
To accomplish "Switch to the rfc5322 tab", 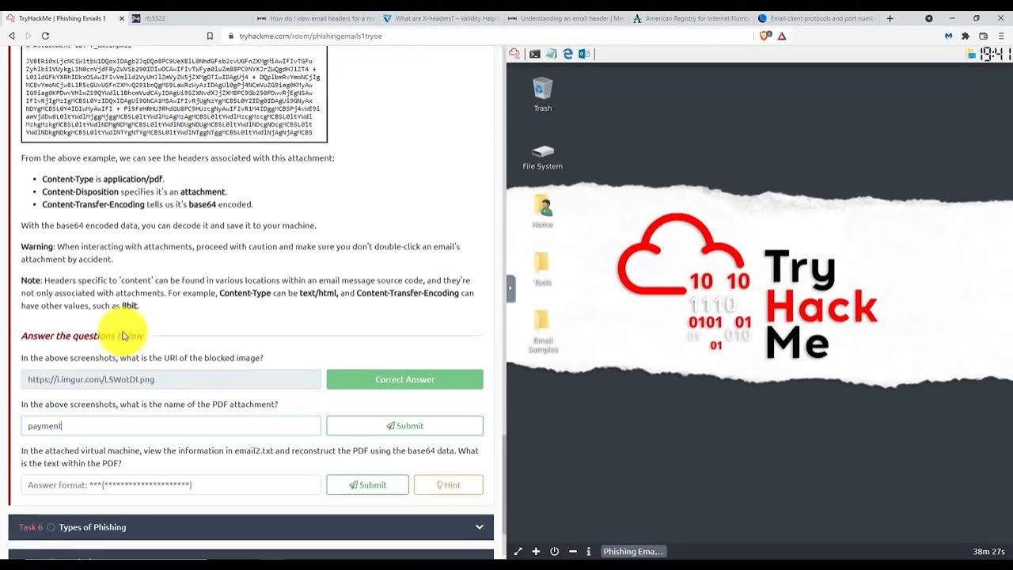I will [x=190, y=18].
